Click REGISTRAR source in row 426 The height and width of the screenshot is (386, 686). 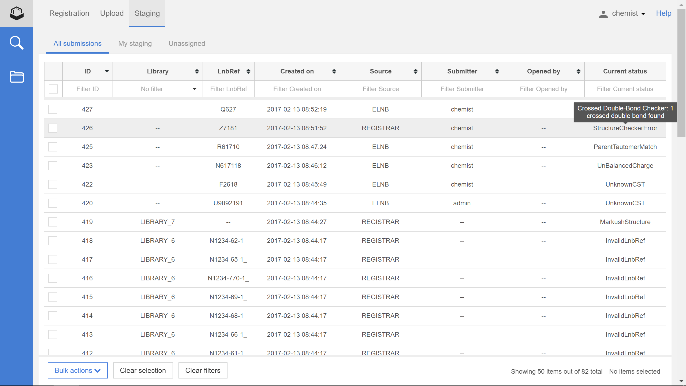[381, 128]
